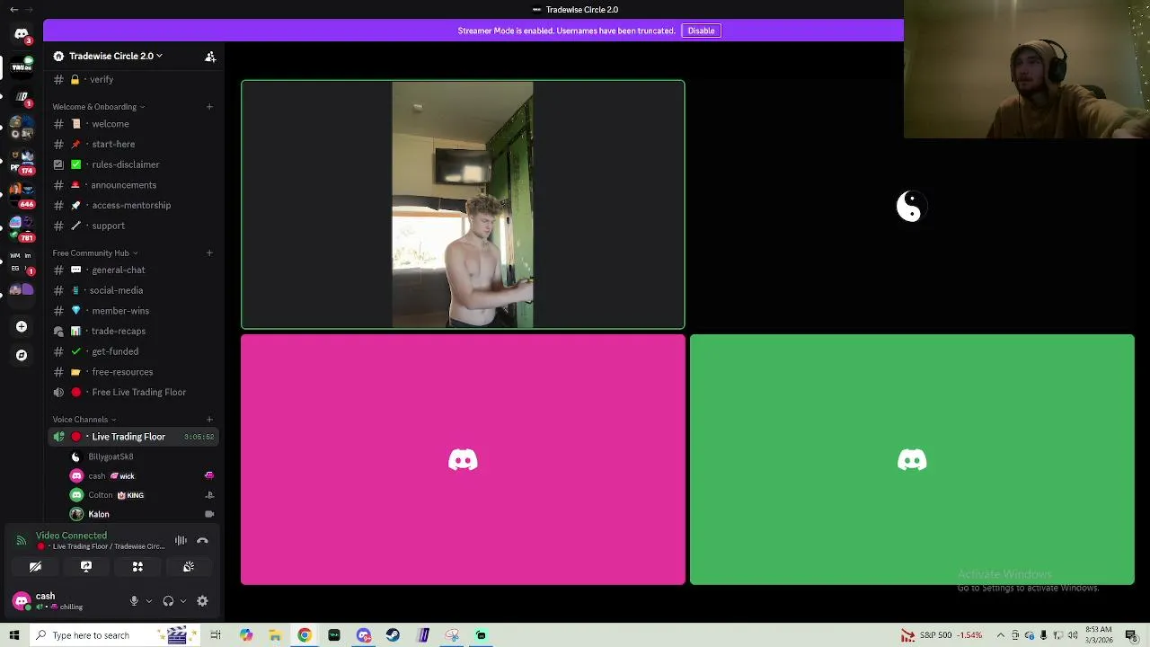
Task: Click the S&P 500 taskbar widget
Action: coord(942,635)
